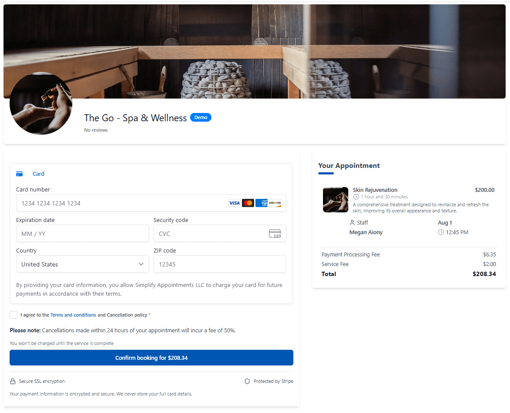Select the American Express icon
510x413 pixels.
262,203
